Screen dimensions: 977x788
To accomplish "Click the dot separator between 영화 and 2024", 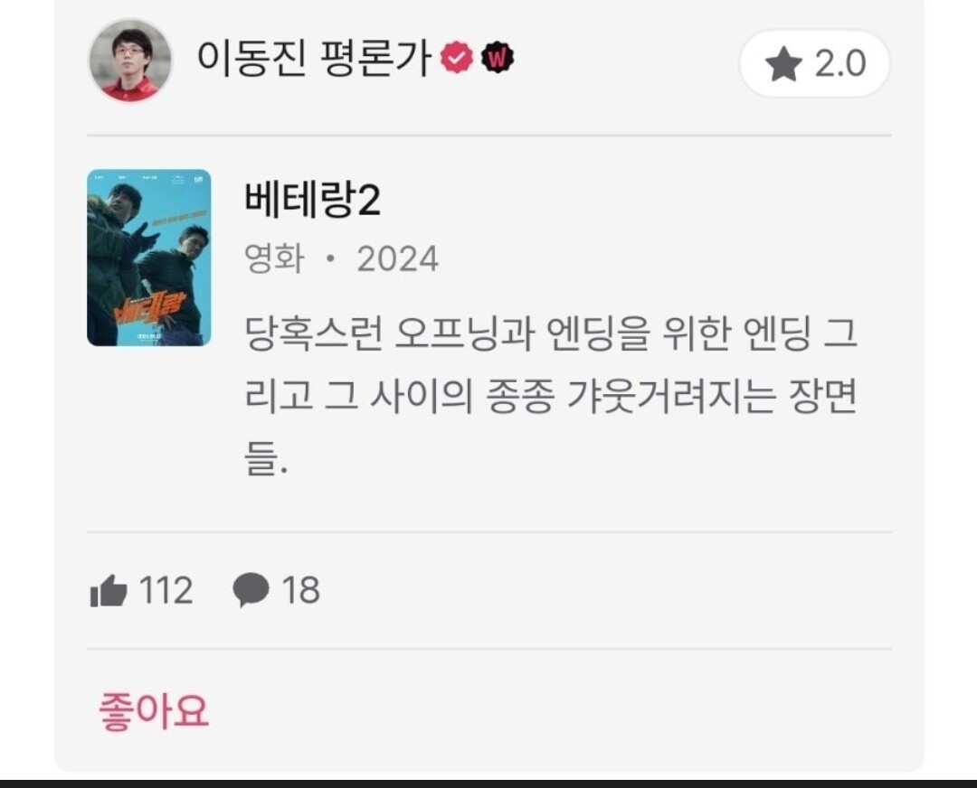I will click(x=331, y=259).
